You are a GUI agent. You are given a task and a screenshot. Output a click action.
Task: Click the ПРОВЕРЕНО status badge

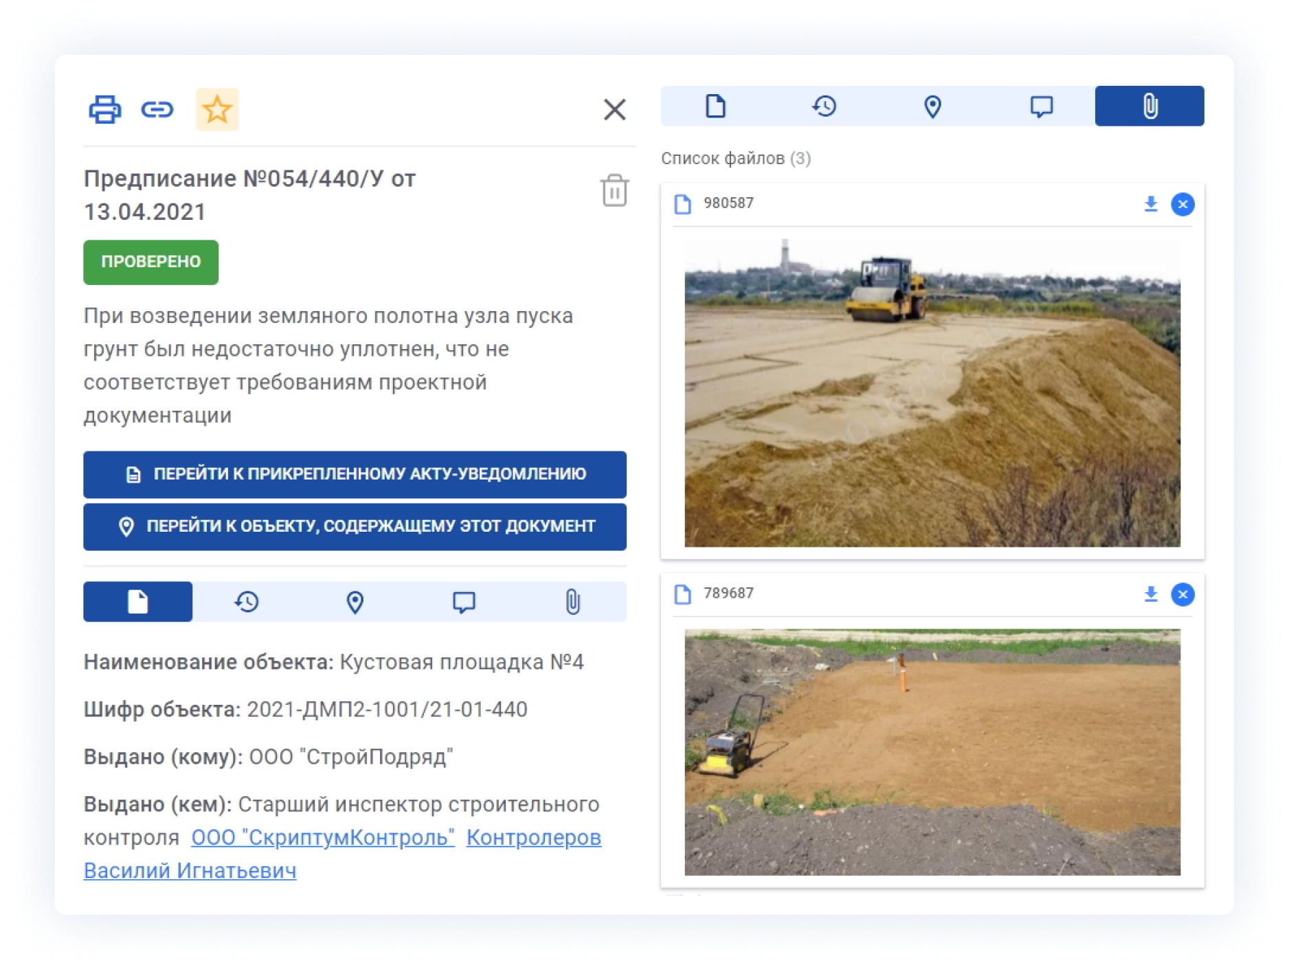(150, 262)
